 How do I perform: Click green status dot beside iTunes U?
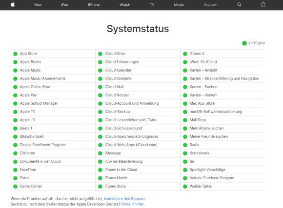(185, 54)
